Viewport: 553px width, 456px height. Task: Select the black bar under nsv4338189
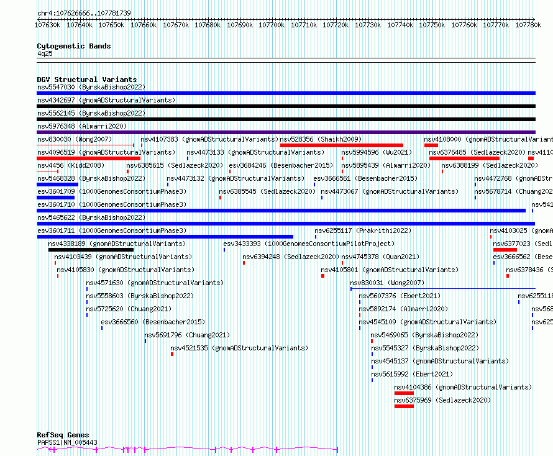pos(91,250)
